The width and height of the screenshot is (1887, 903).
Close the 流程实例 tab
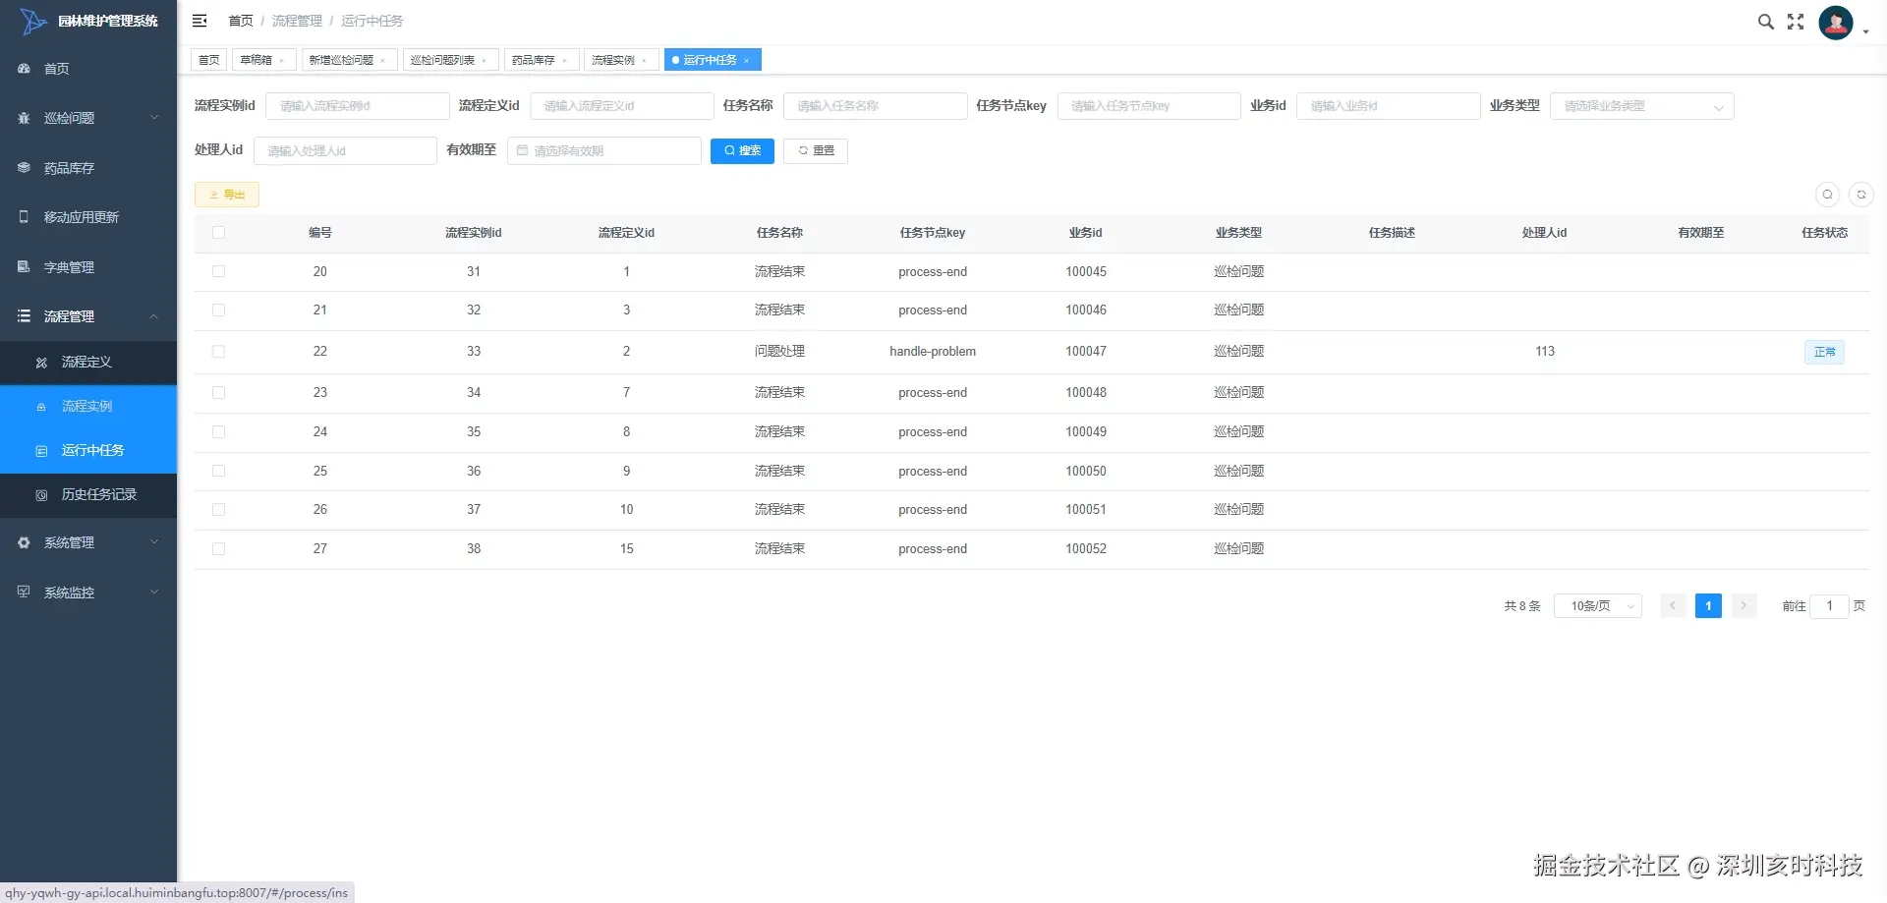pos(644,61)
